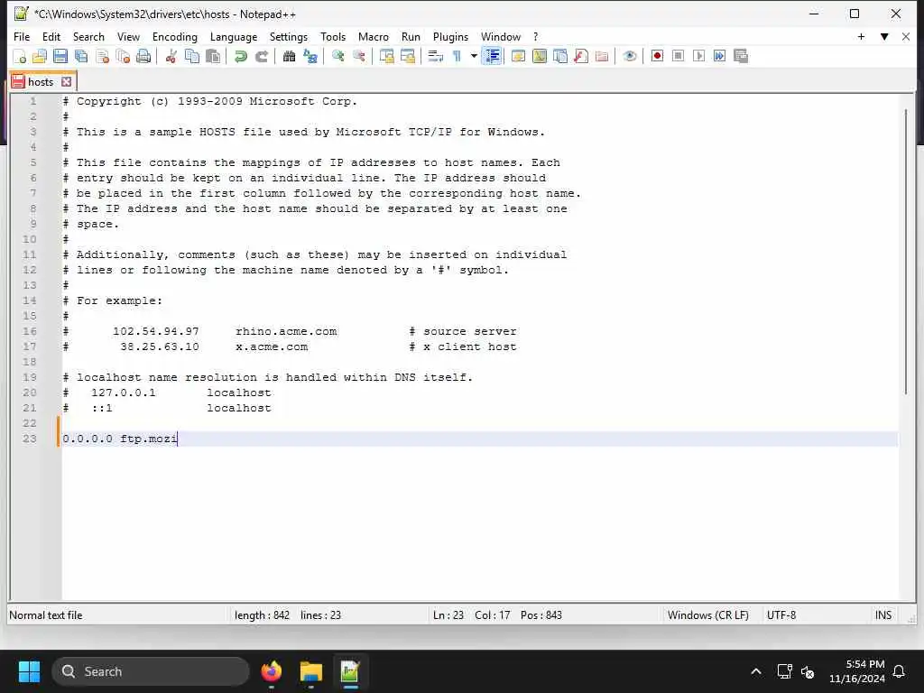Open the File menu
924x693 pixels.
[22, 36]
